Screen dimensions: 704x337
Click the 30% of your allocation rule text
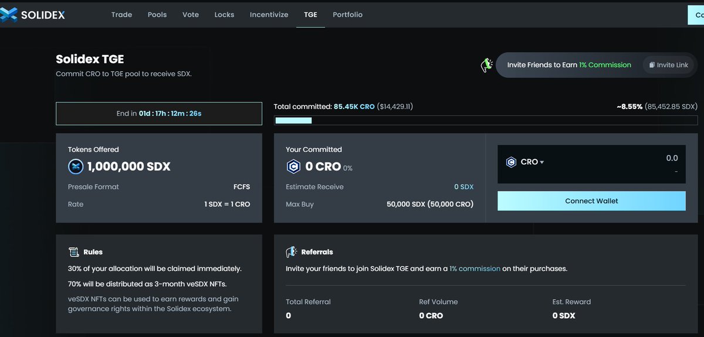click(x=155, y=268)
